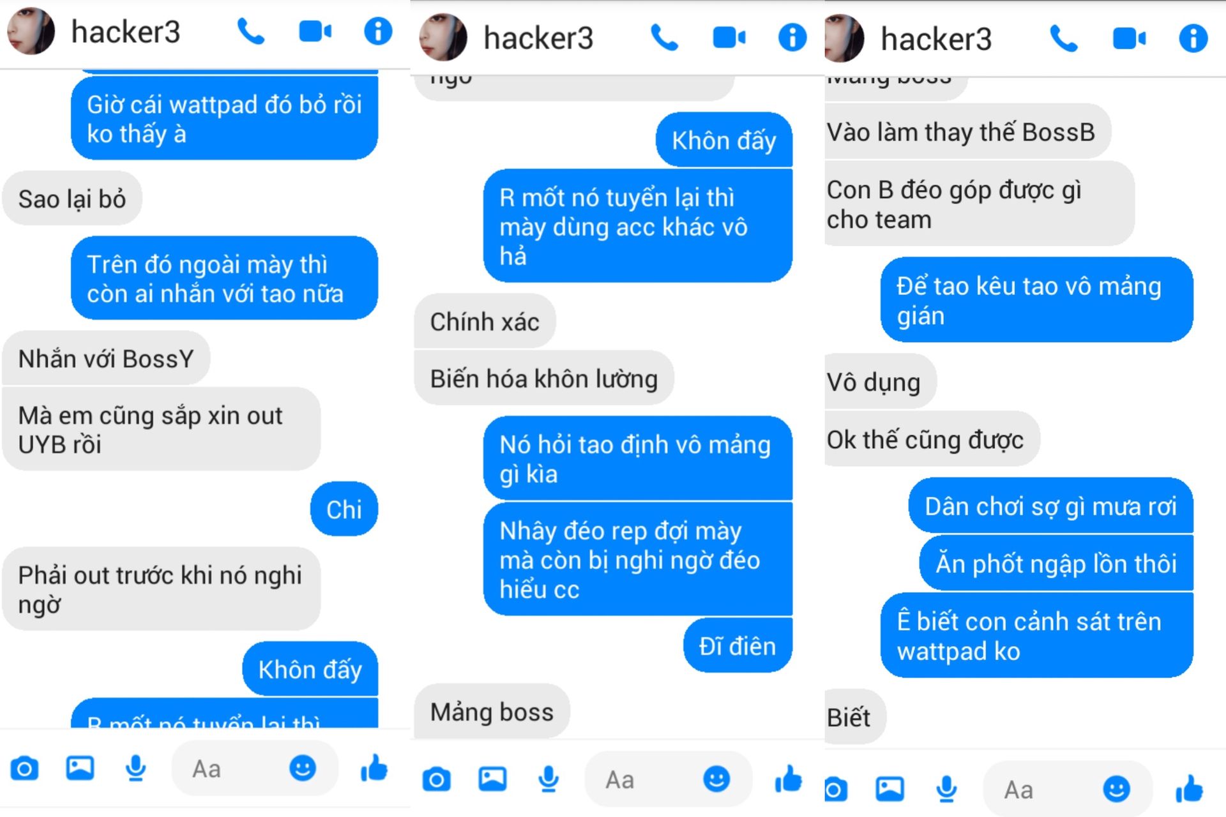Viewport: 1226px width, 817px height.
Task: Tap the hacker3 name in the middle header
Action: pyautogui.click(x=538, y=38)
